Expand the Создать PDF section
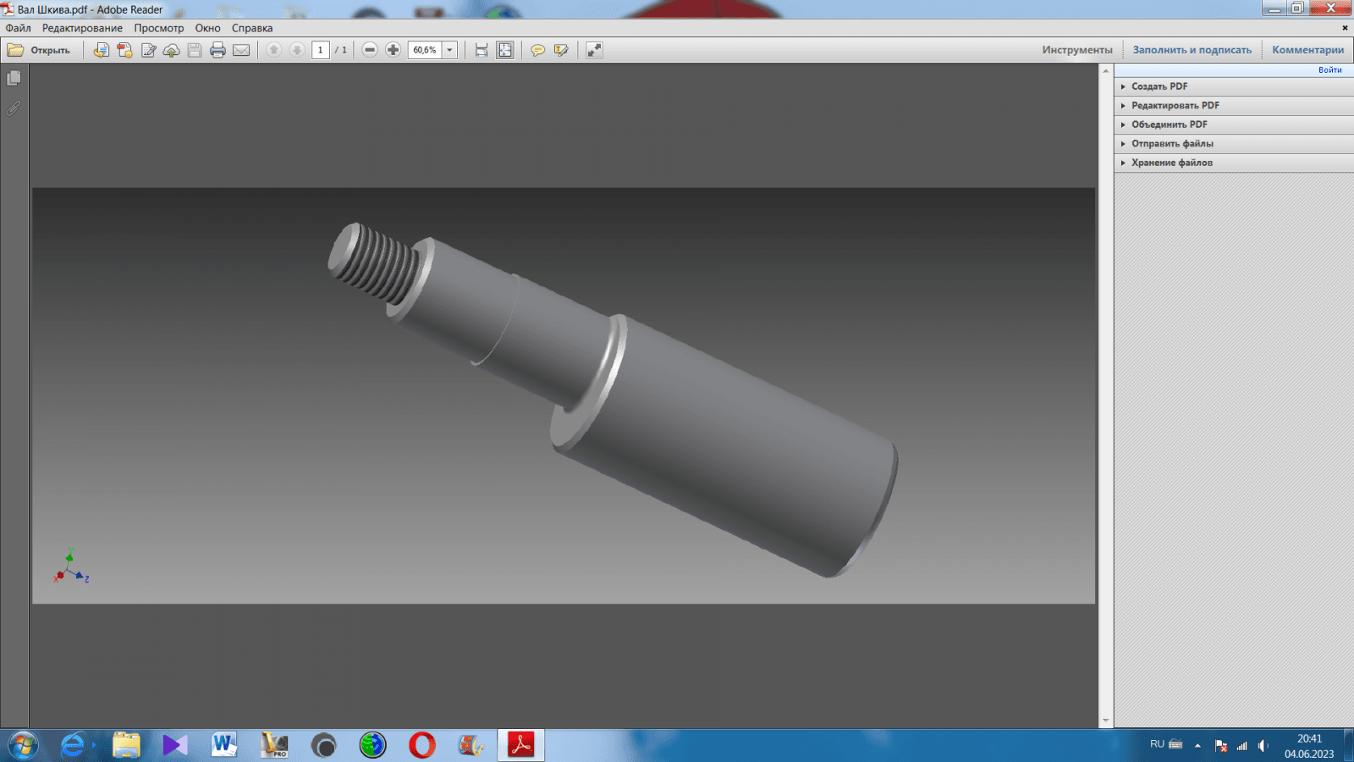The height and width of the screenshot is (762, 1354). (1159, 86)
